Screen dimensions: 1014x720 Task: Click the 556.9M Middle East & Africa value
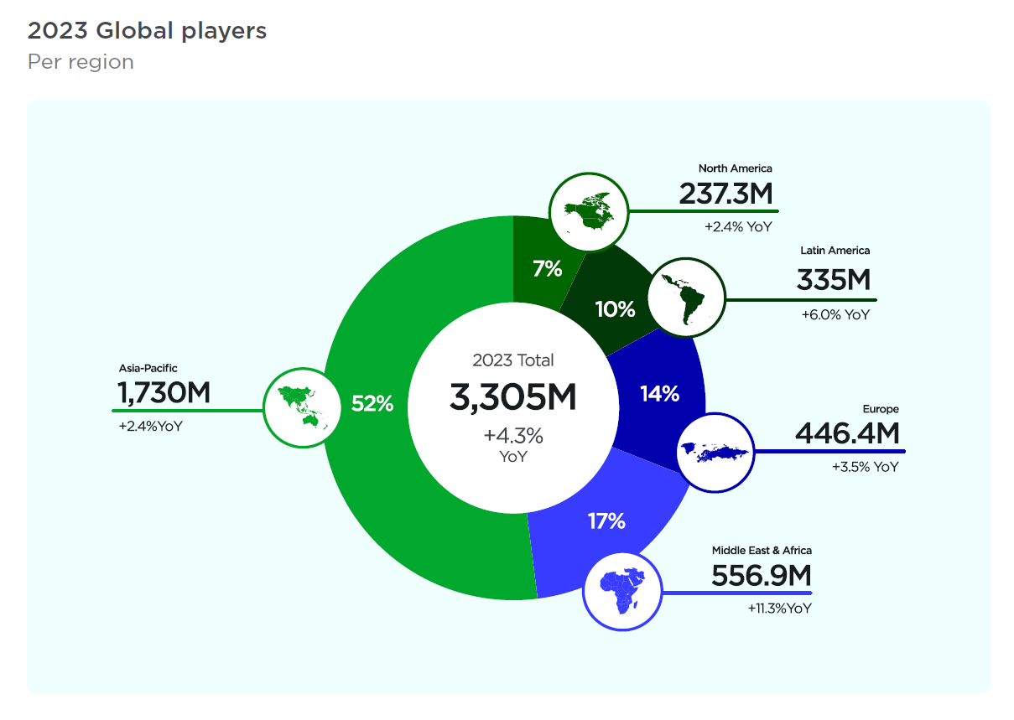(x=761, y=576)
